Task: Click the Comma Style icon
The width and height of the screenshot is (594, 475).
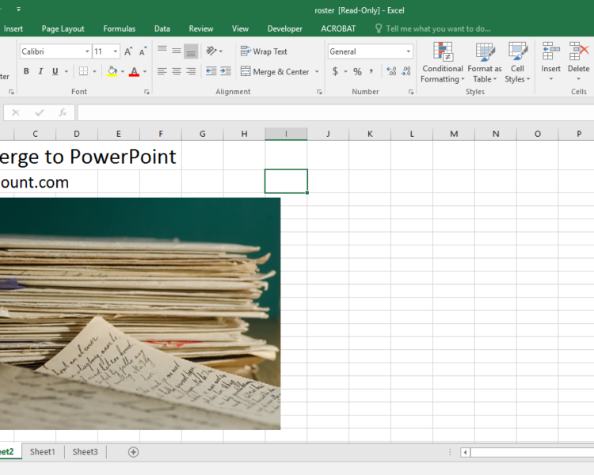Action: [x=373, y=71]
